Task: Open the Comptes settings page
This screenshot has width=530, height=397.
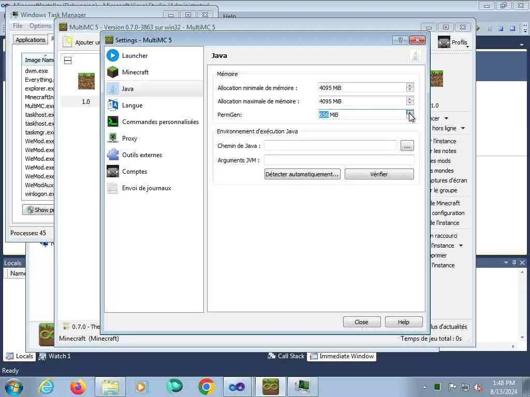Action: 154,172
